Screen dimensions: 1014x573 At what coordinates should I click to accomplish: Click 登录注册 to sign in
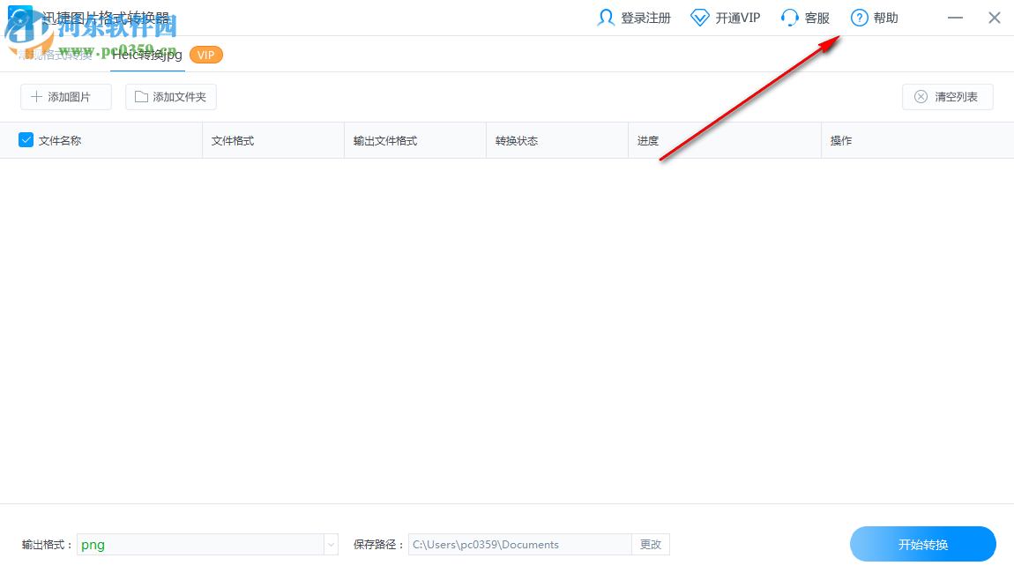[x=644, y=18]
